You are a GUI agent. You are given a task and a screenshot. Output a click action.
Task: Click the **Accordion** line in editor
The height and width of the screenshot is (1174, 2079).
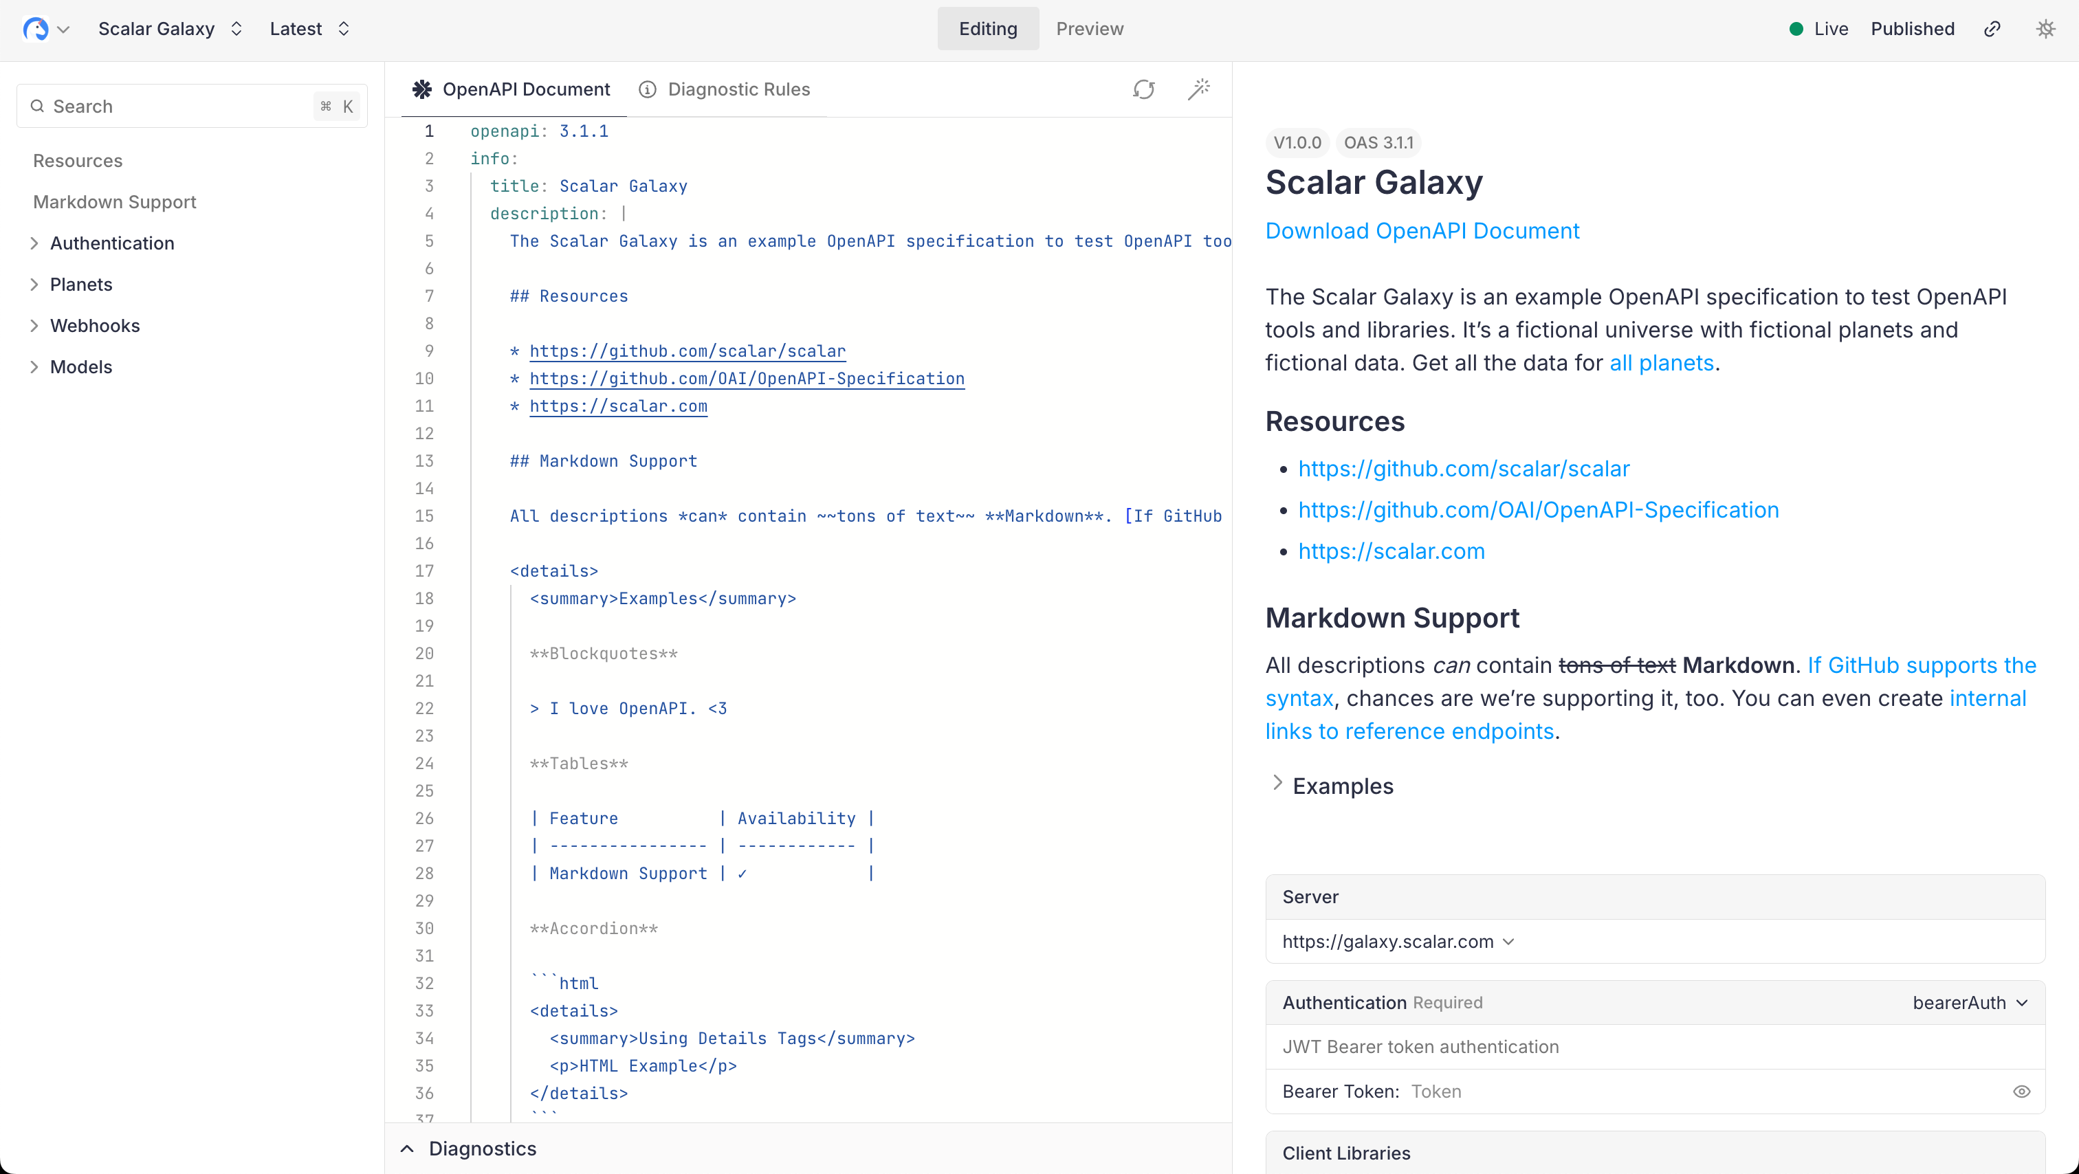pyautogui.click(x=593, y=929)
